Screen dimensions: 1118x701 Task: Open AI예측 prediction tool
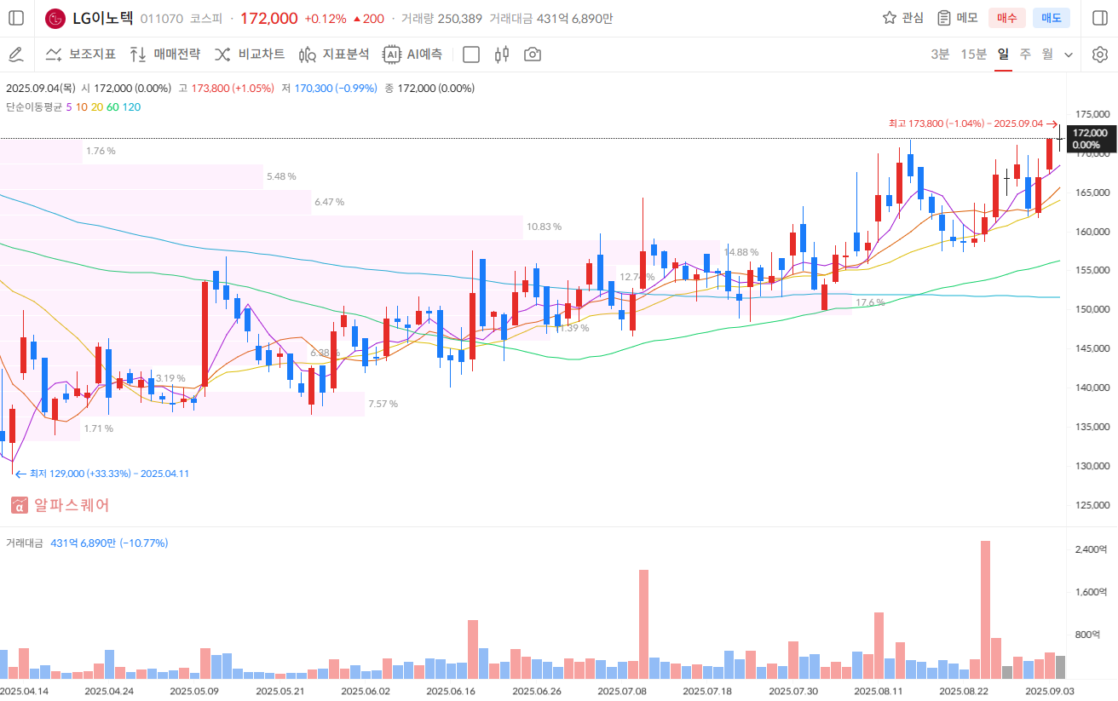tap(412, 55)
